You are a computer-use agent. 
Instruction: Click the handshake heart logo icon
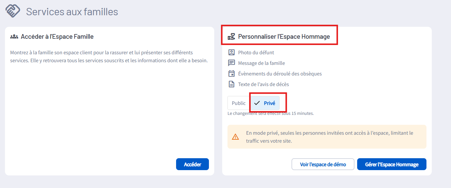(13, 11)
